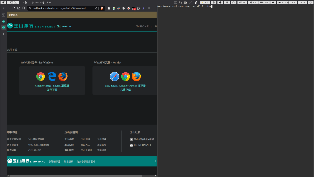Open the ESUN CHANNEL YouTube link
Screen dimensions: 314x177
click(x=140, y=145)
